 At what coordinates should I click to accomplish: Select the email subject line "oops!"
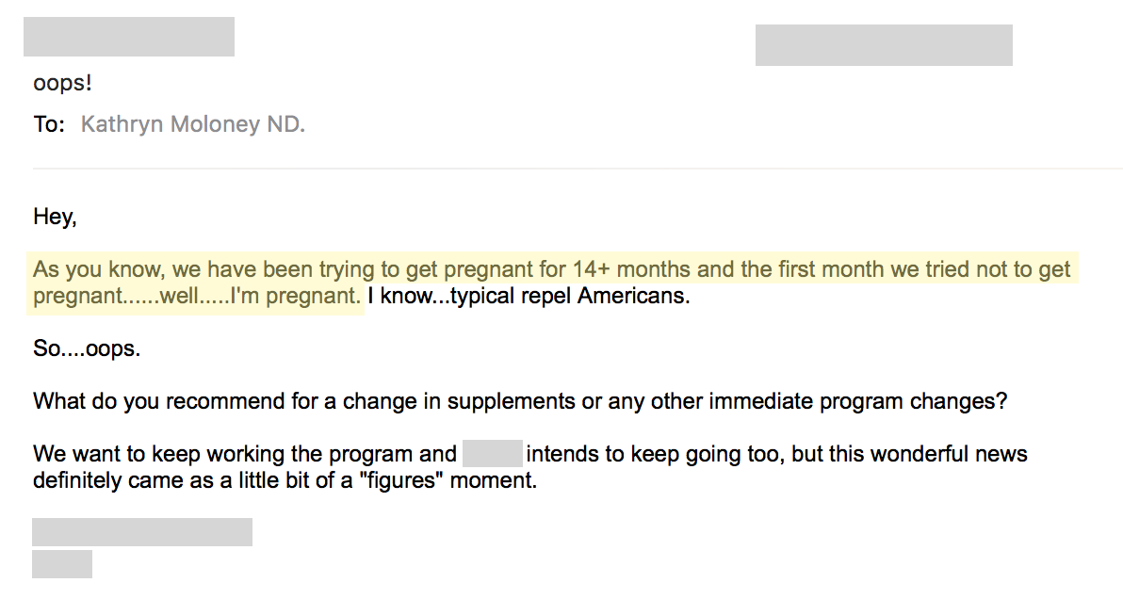pos(62,83)
